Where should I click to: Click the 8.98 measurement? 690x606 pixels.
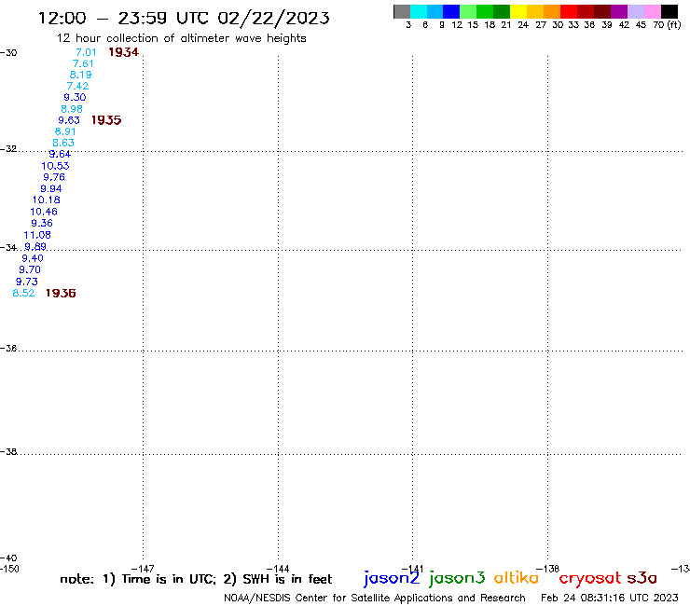pyautogui.click(x=72, y=109)
